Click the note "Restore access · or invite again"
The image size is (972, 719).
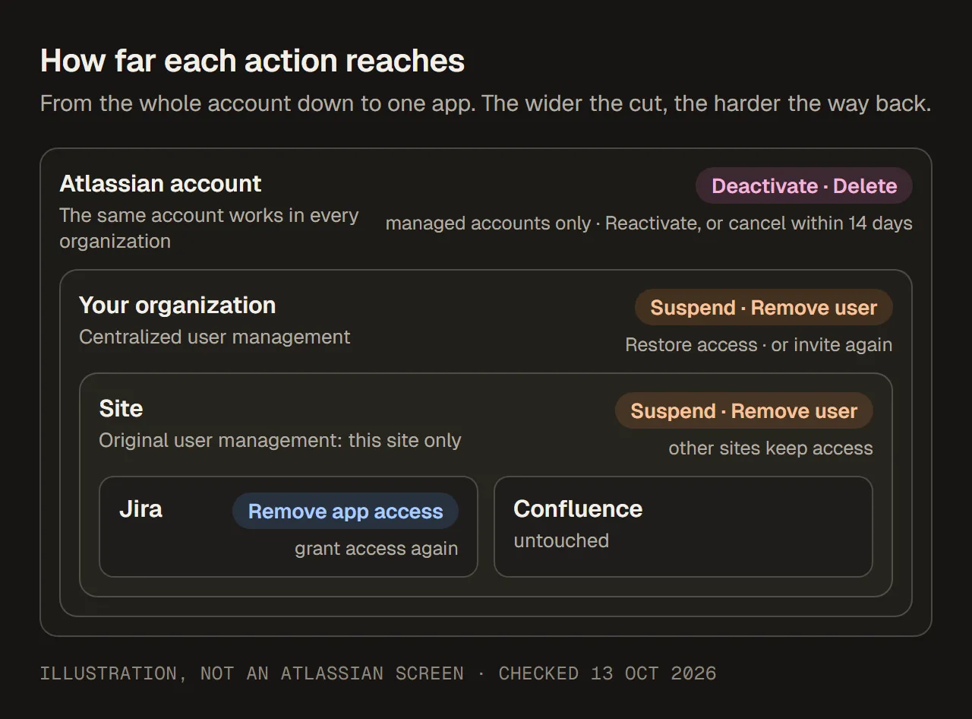(x=759, y=345)
